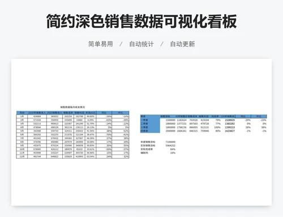This screenshot has width=283, height=217.
Task: Select the 季度 header cell in quarterly table
Action: 150,116
